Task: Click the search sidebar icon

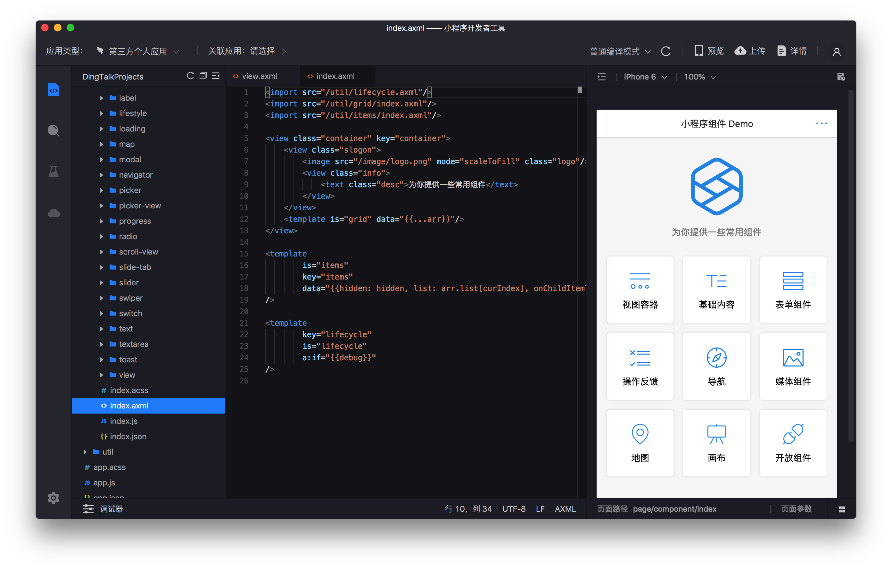Action: [53, 130]
